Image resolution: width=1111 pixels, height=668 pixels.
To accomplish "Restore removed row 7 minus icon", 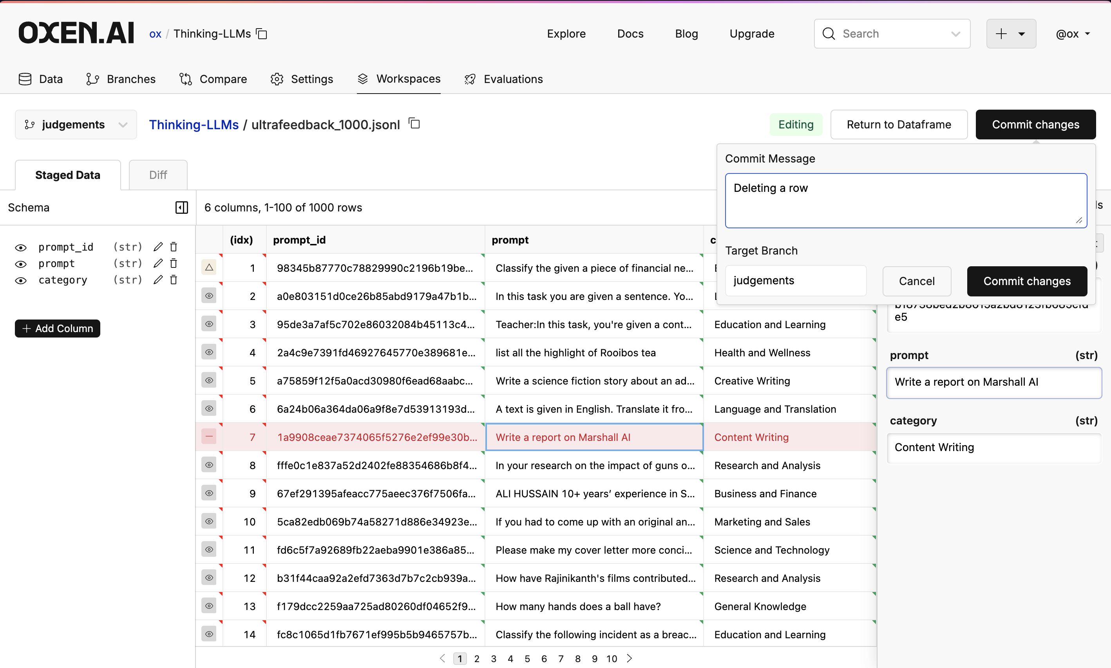I will point(209,437).
